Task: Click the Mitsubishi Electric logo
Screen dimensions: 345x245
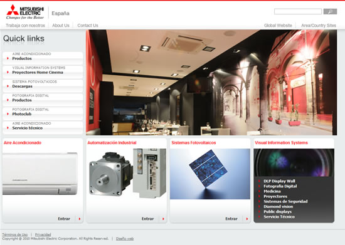Action: pyautogui.click(x=25, y=12)
